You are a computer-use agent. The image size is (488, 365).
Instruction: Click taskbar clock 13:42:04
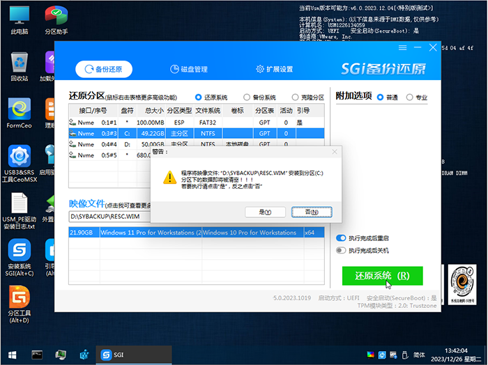click(456, 350)
